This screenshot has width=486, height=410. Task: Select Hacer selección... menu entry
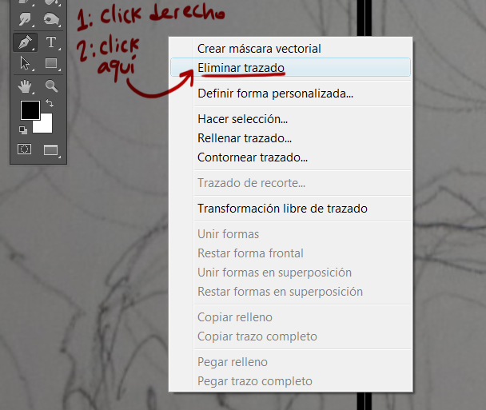290,119
